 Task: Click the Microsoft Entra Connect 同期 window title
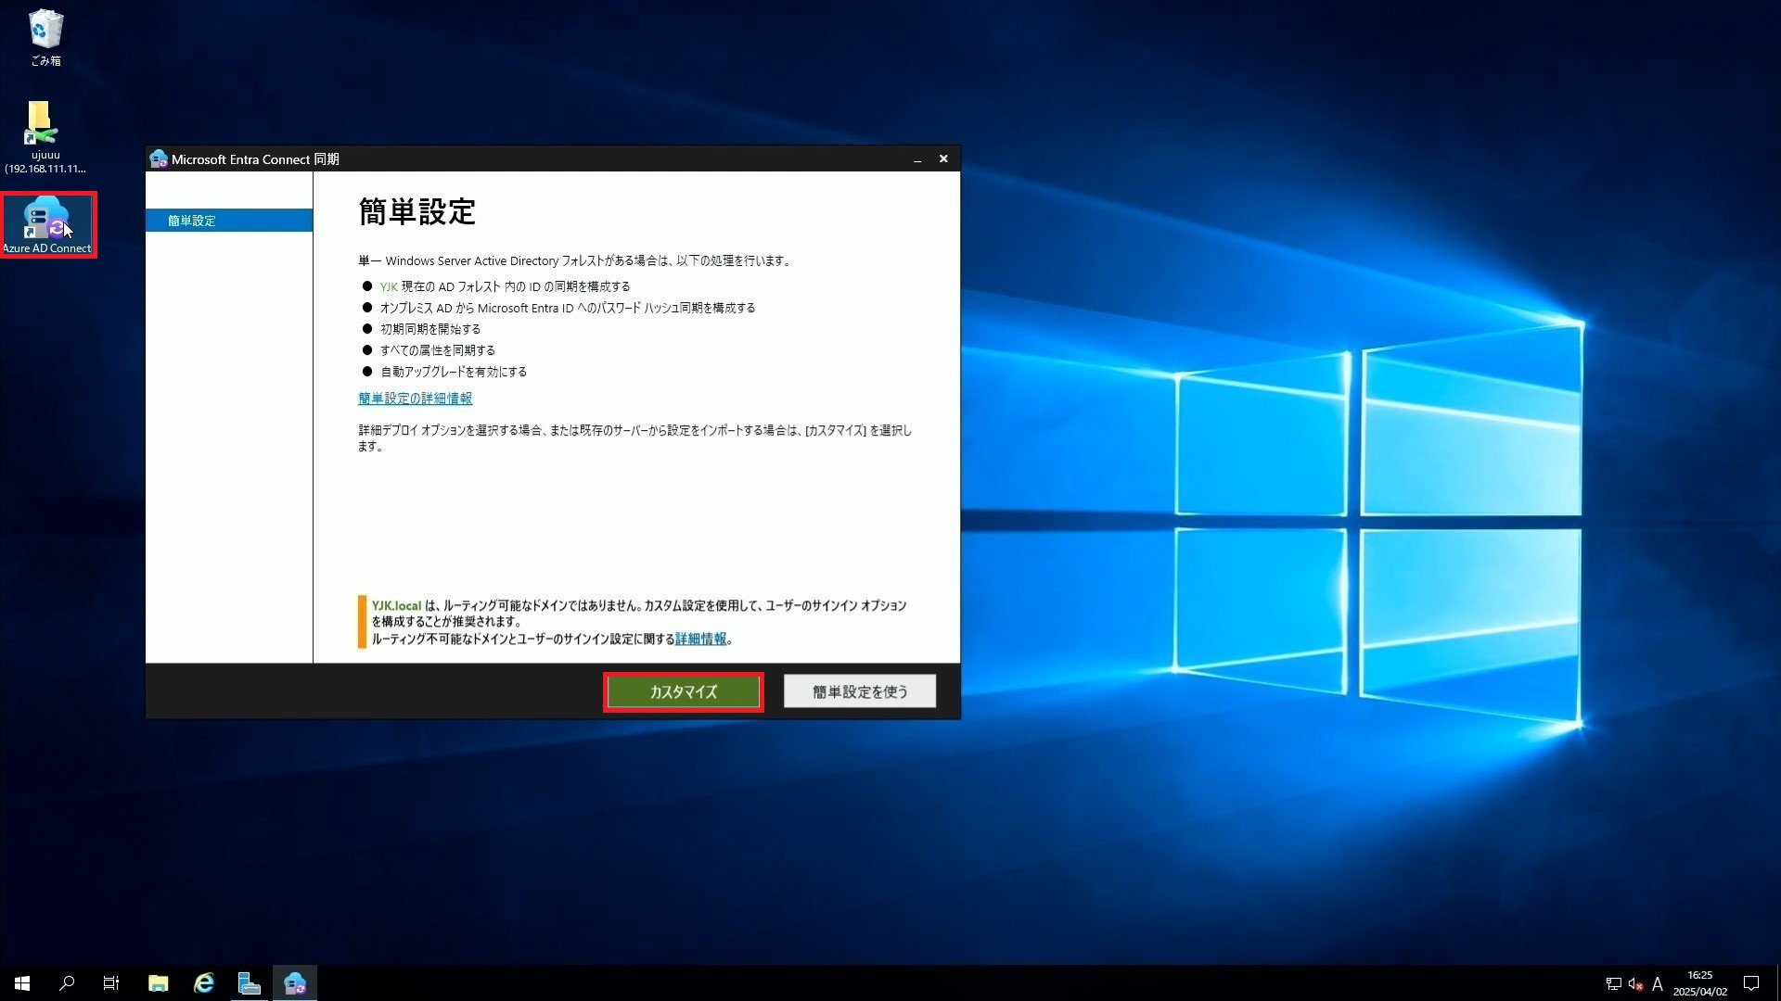point(255,159)
